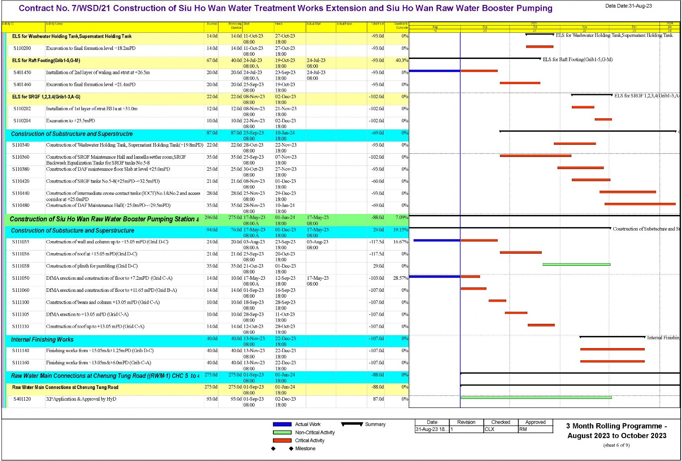Click the red remaining bar for S111050

click(470, 277)
